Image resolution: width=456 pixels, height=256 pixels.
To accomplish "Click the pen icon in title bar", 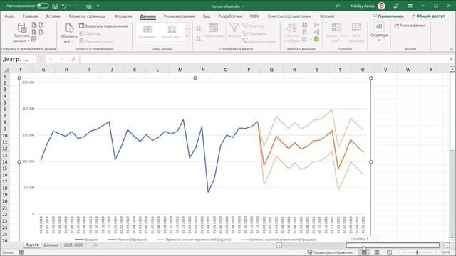I will tap(396, 6).
